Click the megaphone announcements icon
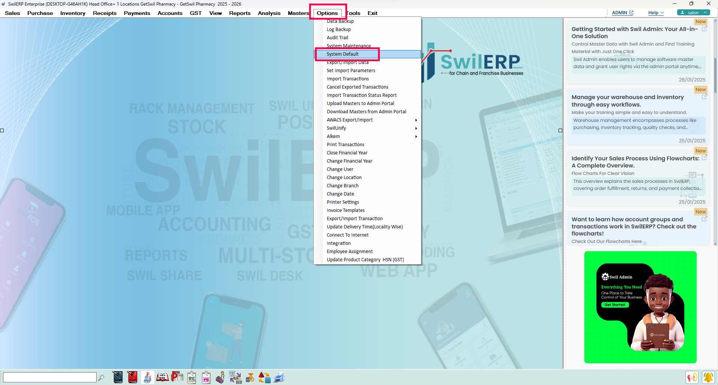The height and width of the screenshot is (385, 718). pos(692,377)
